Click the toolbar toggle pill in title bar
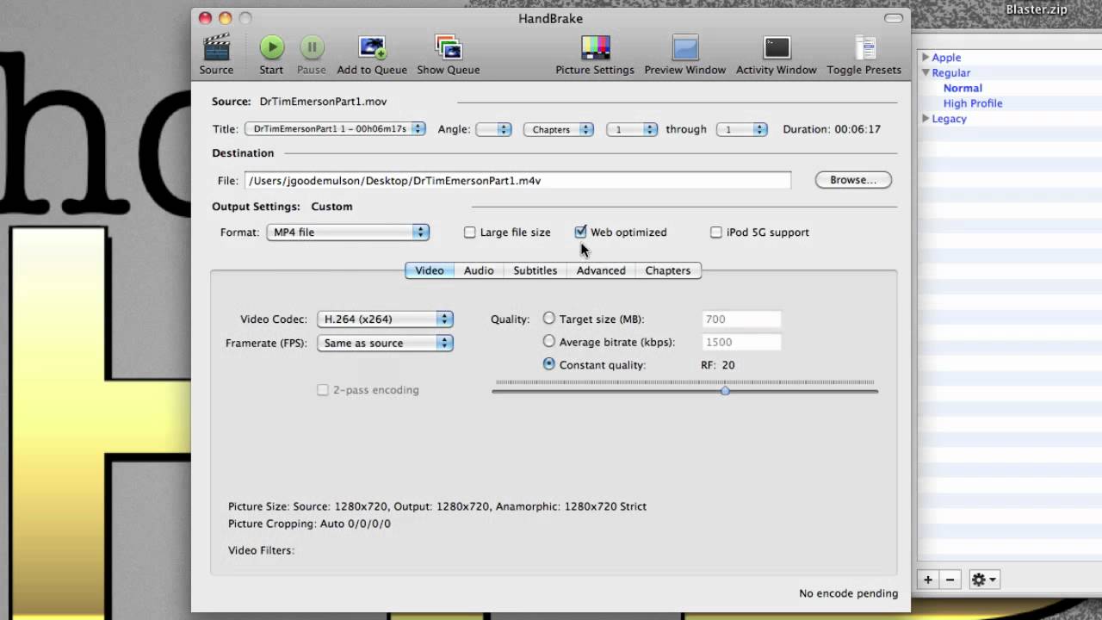1102x620 pixels. pos(894,18)
